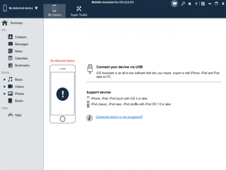Open help via the question mark icon
226x170 pixels.
[196, 4]
